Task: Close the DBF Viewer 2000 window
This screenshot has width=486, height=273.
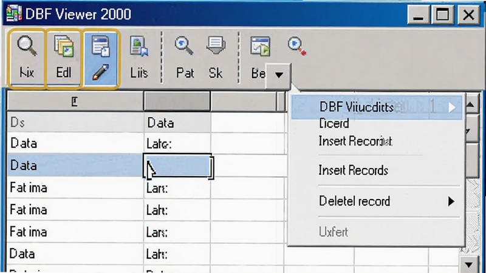Action: coord(468,15)
